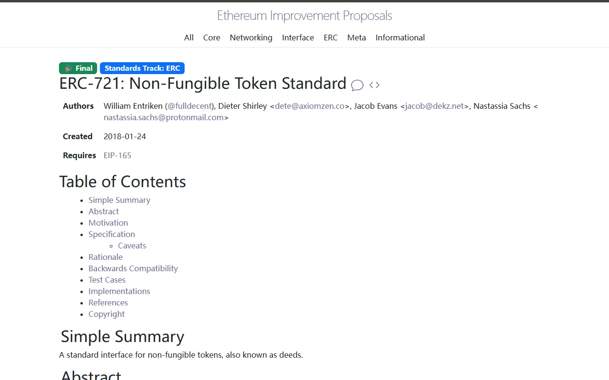The height and width of the screenshot is (380, 609).
Task: Click the Created field label
Action: point(78,136)
